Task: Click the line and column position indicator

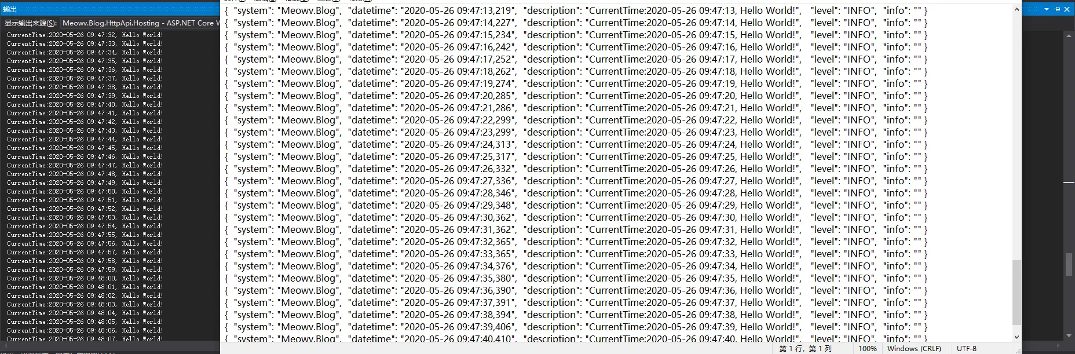Action: 805,349
